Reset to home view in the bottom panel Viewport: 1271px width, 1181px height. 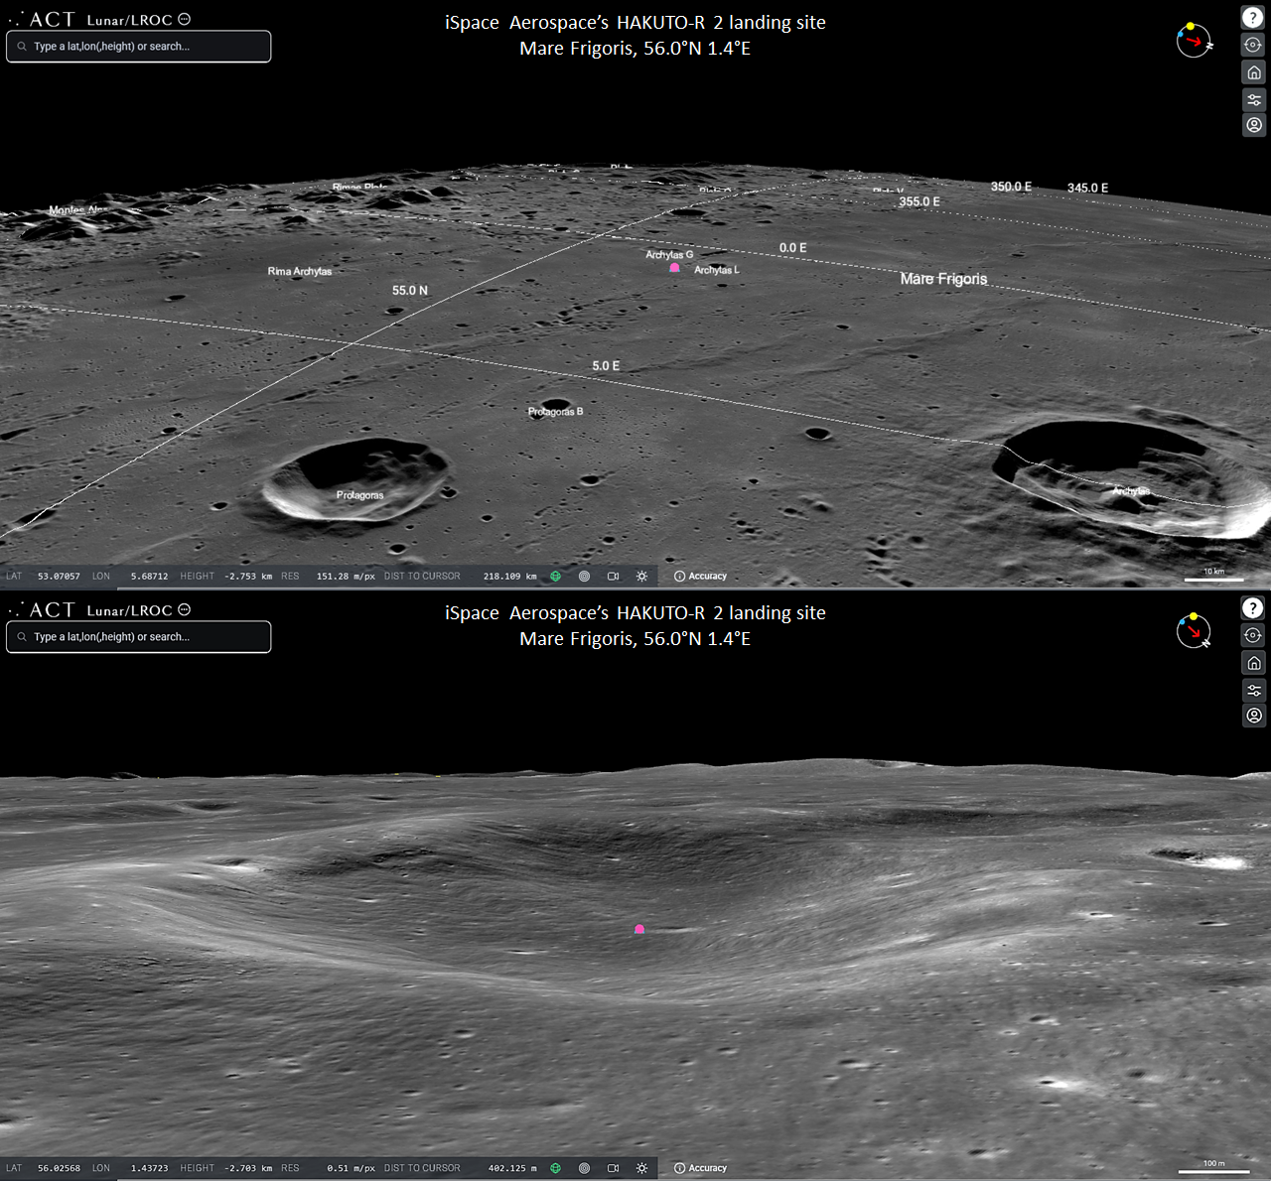pos(1253,663)
